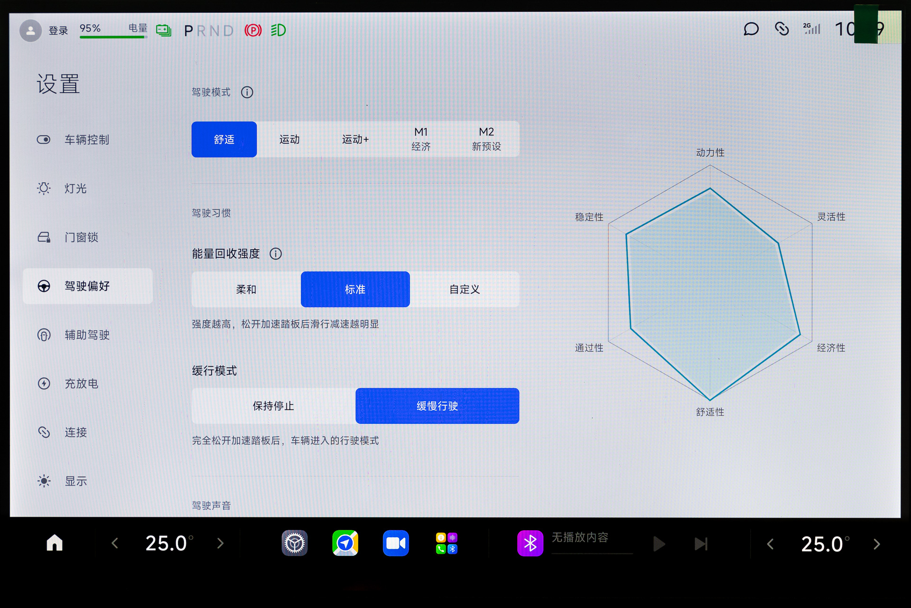Increase left temperature with right arrow
The width and height of the screenshot is (911, 608).
pyautogui.click(x=220, y=543)
